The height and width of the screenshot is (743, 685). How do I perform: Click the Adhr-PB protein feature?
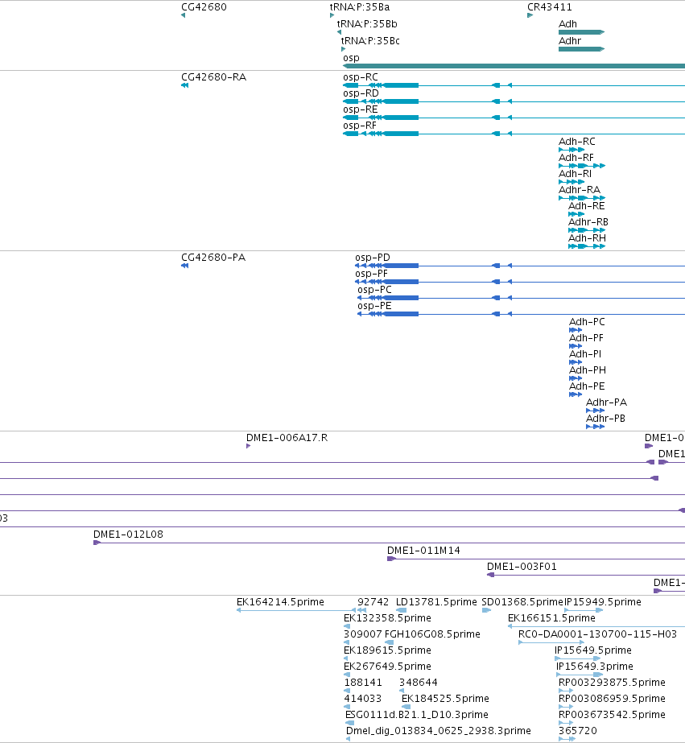coord(596,427)
